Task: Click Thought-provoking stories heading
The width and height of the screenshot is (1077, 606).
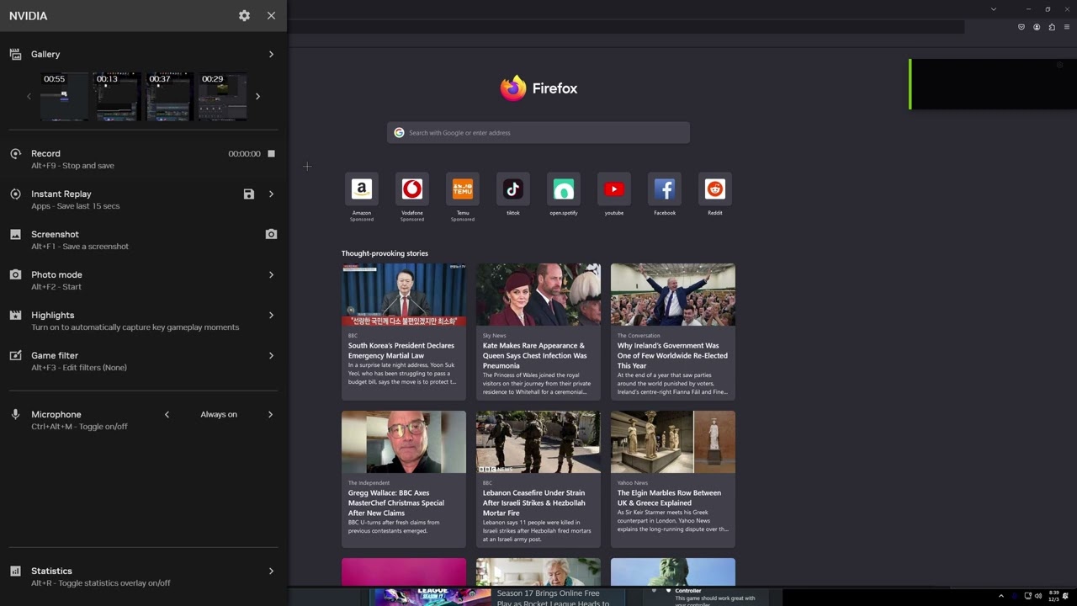Action: (385, 253)
